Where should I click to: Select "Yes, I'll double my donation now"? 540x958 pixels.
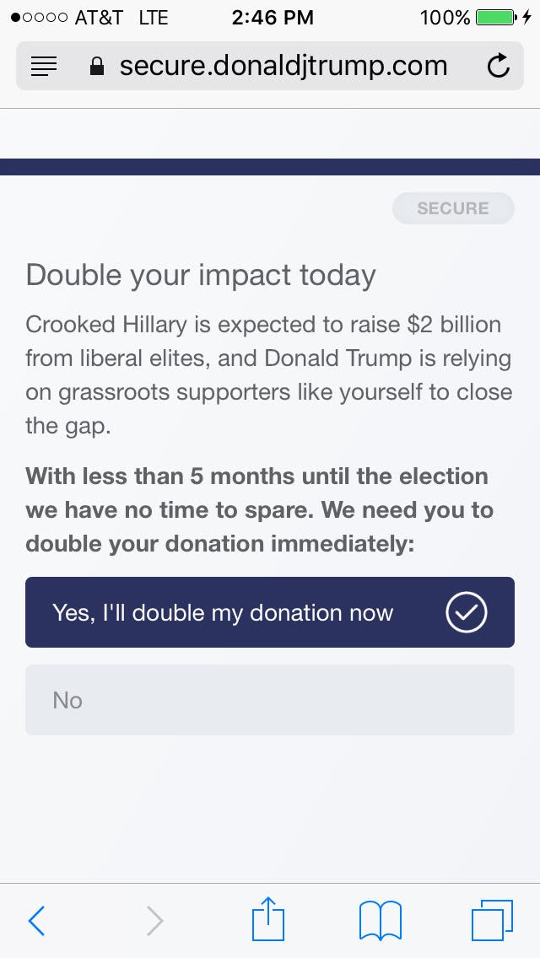223,613
